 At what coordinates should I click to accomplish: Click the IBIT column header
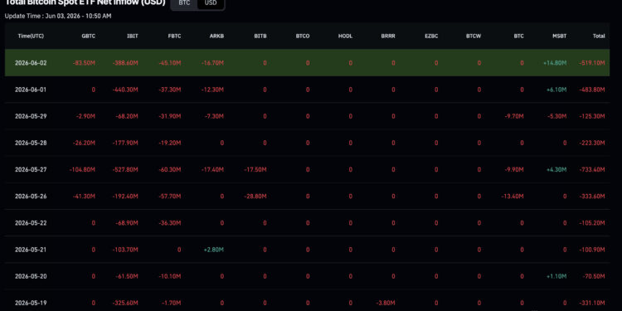[x=133, y=36]
